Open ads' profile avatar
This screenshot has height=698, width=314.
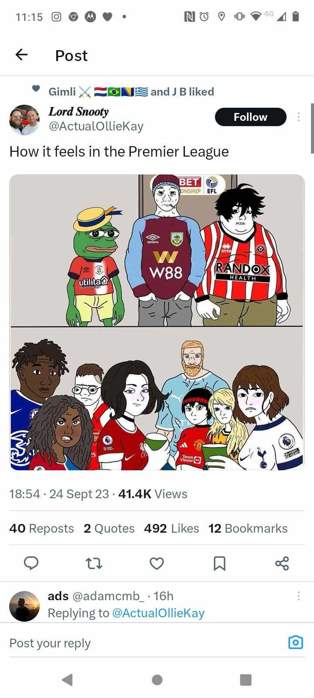click(24, 606)
